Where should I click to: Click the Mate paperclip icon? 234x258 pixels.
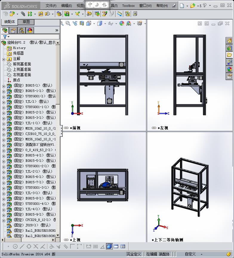tap(23, 14)
